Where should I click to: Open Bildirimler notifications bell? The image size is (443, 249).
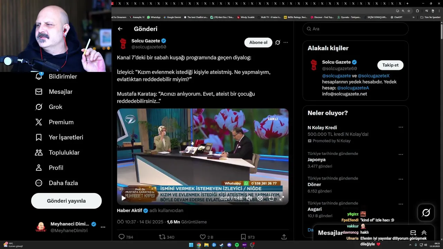39,76
